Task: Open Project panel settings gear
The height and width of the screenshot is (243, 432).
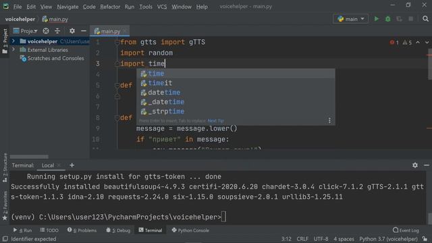Action: pyautogui.click(x=72, y=31)
